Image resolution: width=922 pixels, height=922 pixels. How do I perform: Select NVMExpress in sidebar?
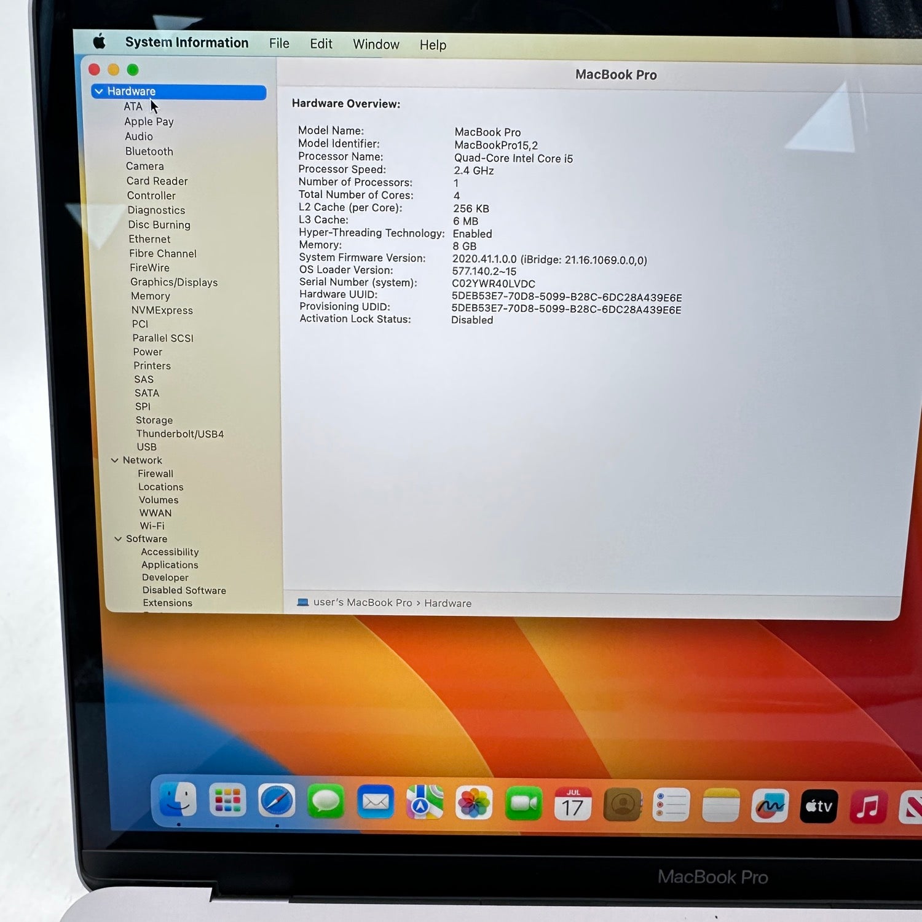pyautogui.click(x=162, y=310)
